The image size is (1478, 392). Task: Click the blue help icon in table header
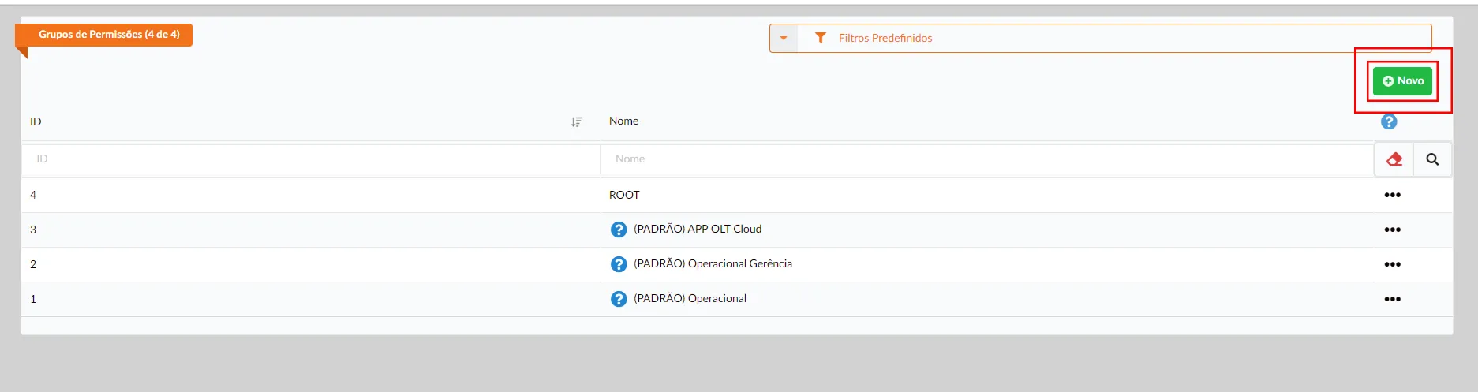coord(1389,121)
